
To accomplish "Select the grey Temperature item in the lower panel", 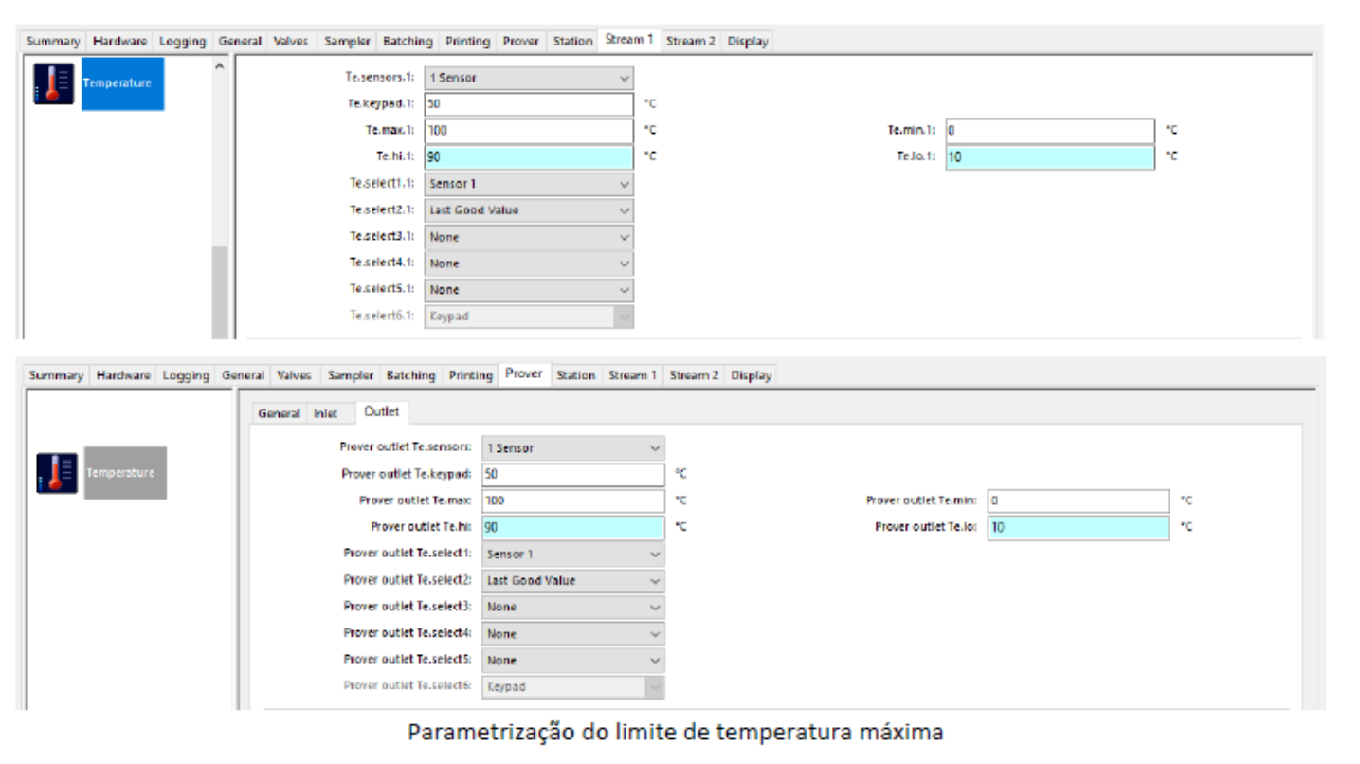I will 125,473.
